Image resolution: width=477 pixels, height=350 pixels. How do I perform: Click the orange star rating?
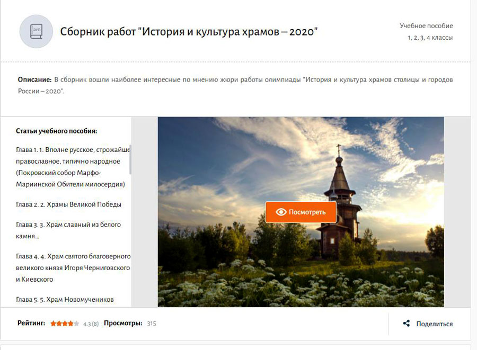click(x=65, y=324)
